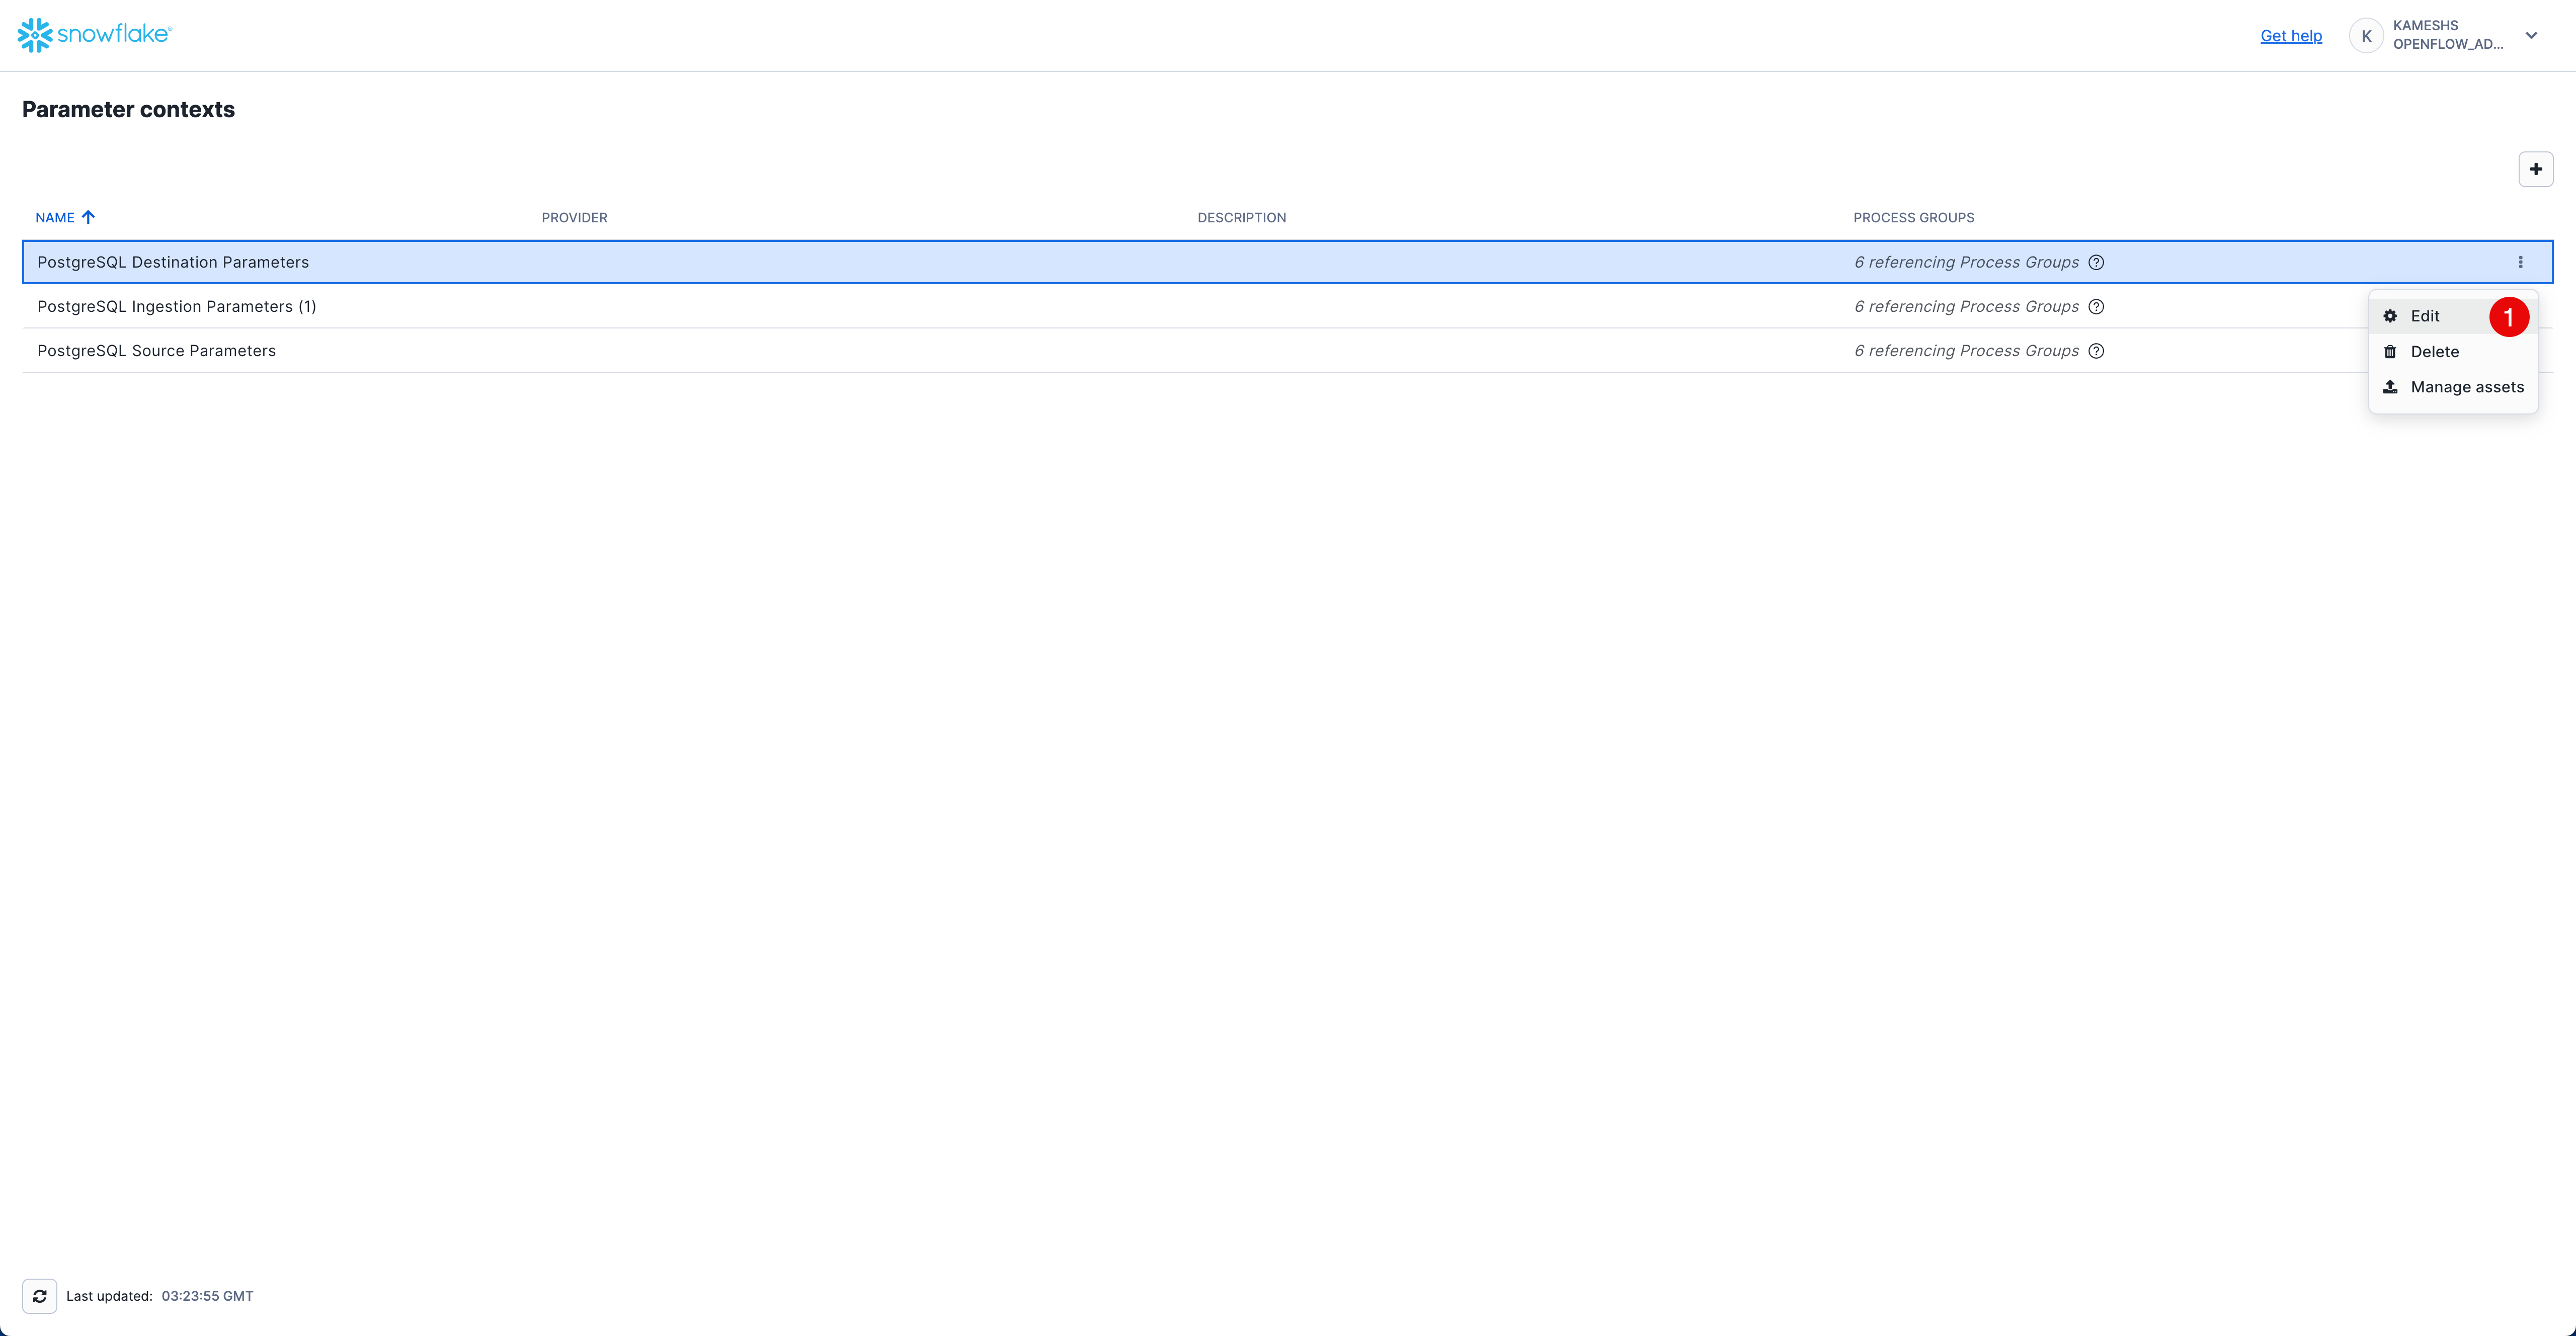Click the NAME column sort arrow

coord(88,217)
